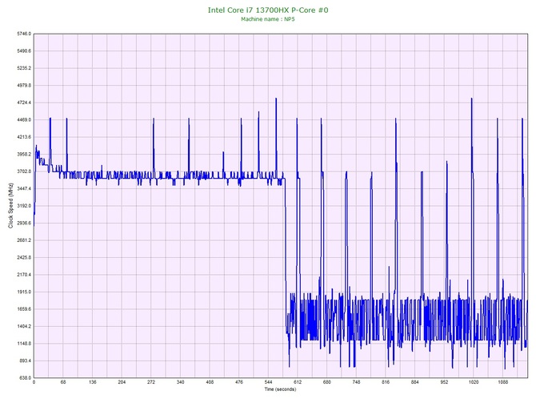Click the 'Time (seconds)' axis label
Image resolution: width=536 pixels, height=403 pixels.
[280, 389]
